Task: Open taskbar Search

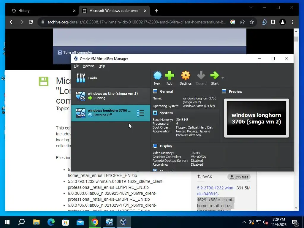Action: (21, 222)
